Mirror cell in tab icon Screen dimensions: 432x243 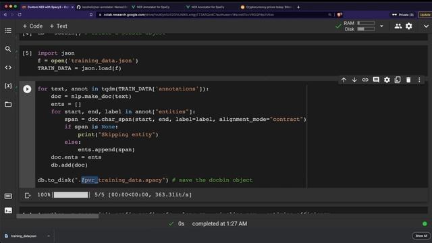tap(398, 80)
